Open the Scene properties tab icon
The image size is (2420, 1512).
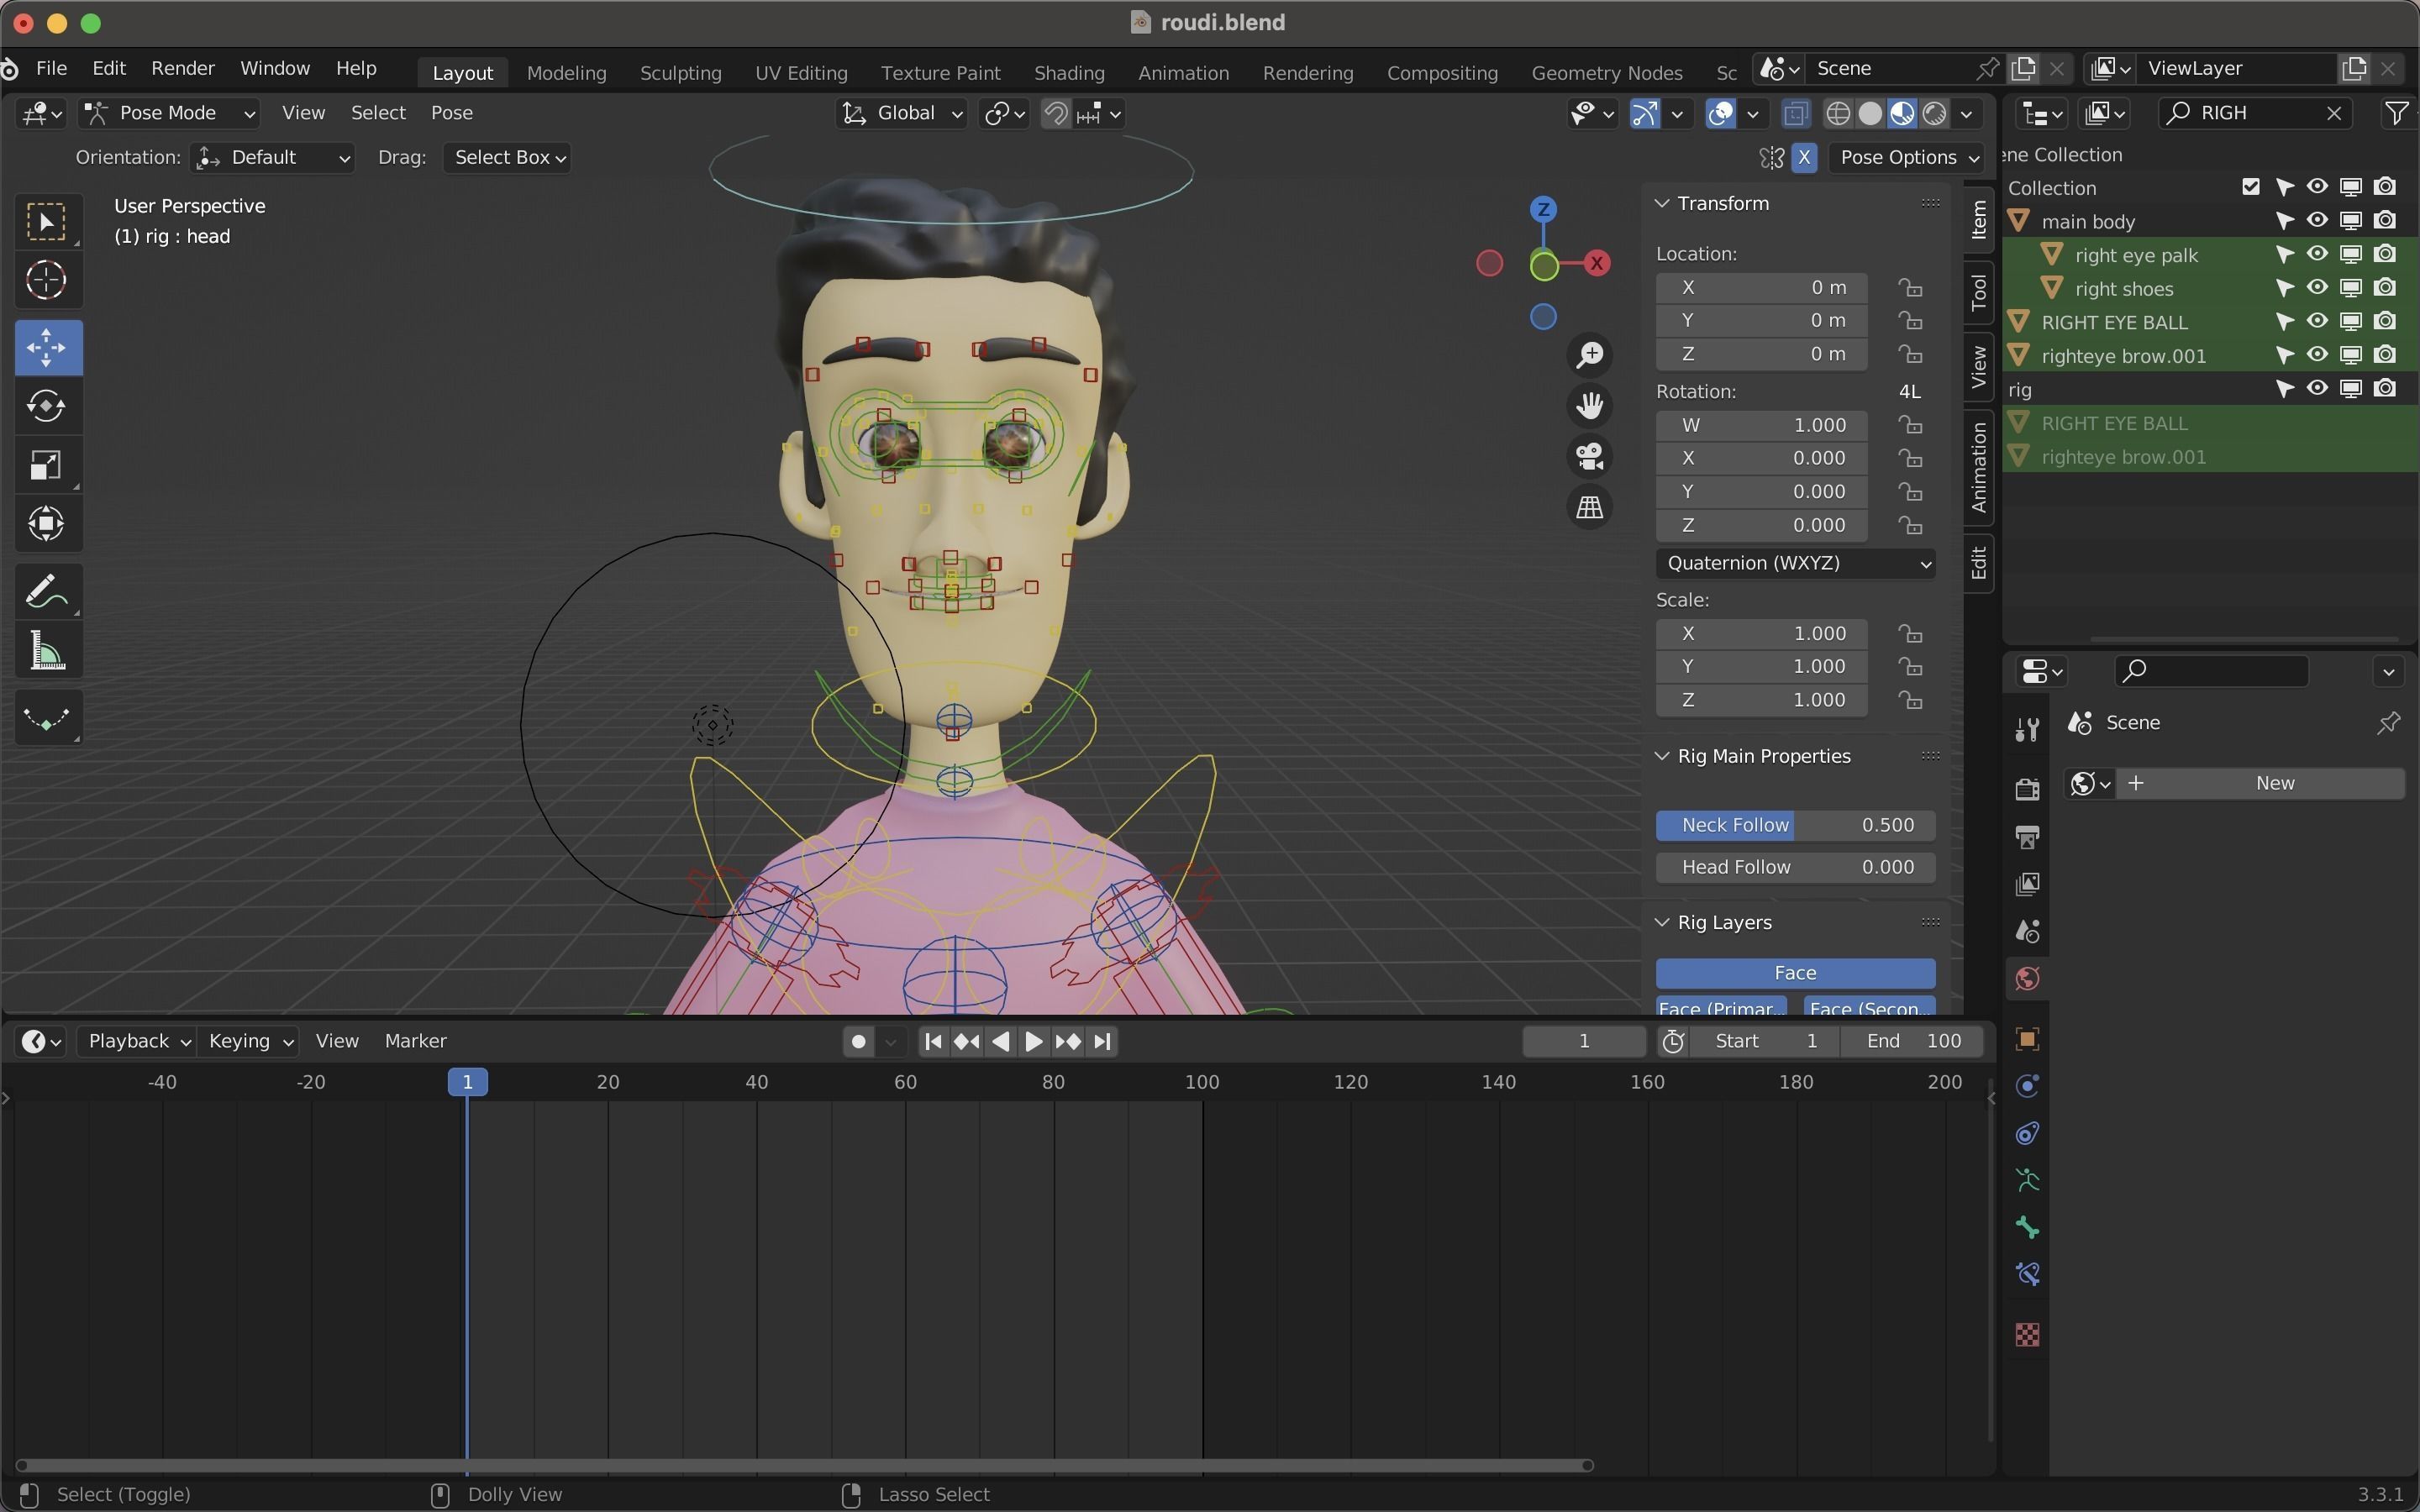coord(2027,931)
